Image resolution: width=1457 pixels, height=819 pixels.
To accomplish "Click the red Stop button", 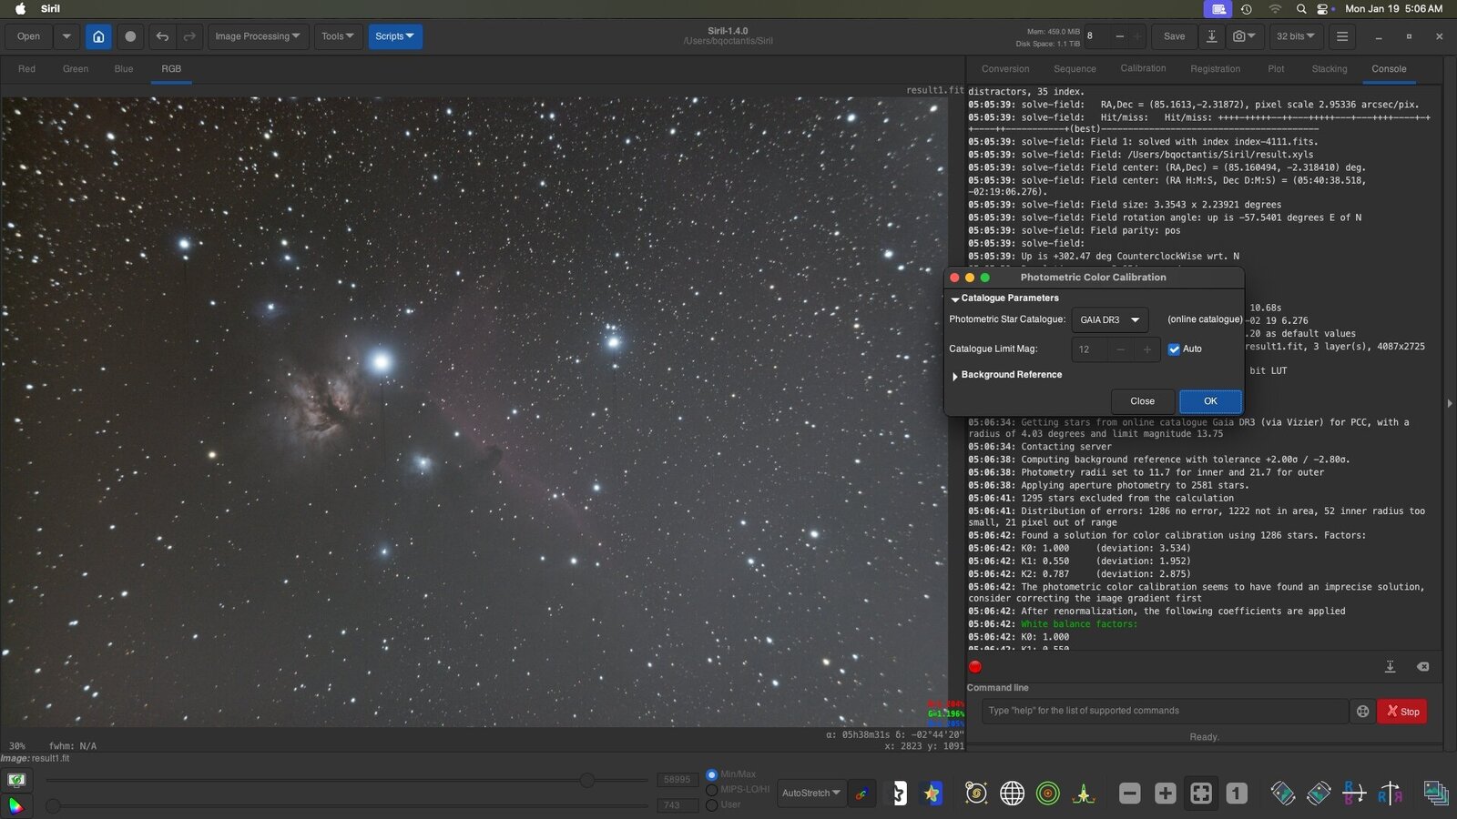I will (1402, 712).
